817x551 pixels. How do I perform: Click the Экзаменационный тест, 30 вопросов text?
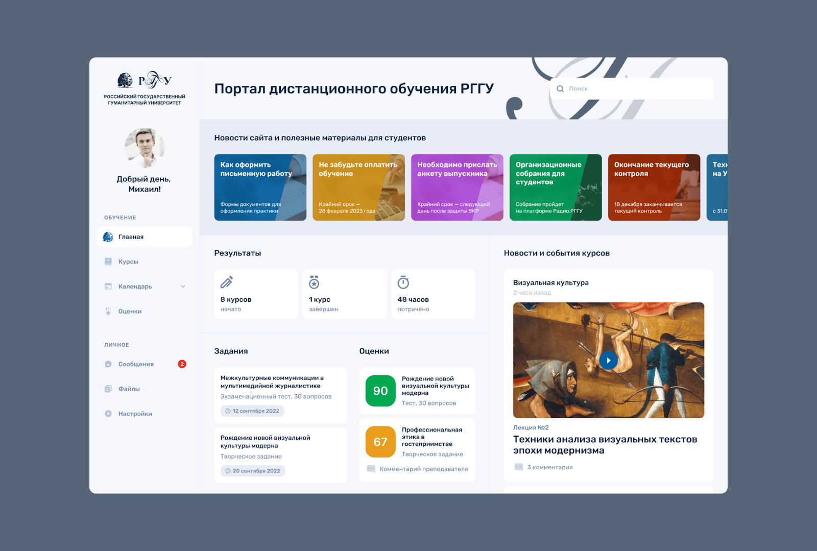[x=276, y=396]
